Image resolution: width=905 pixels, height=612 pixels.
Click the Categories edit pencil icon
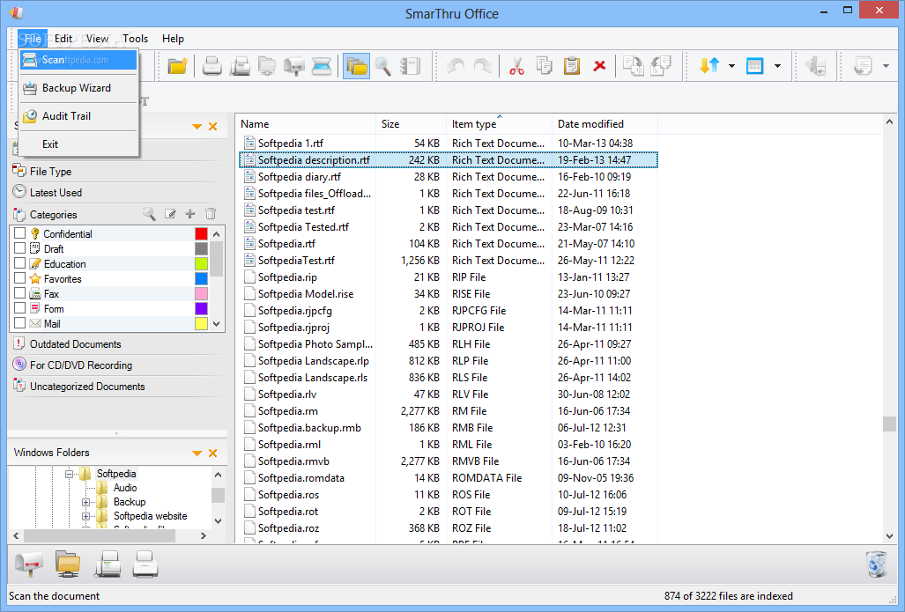[170, 214]
